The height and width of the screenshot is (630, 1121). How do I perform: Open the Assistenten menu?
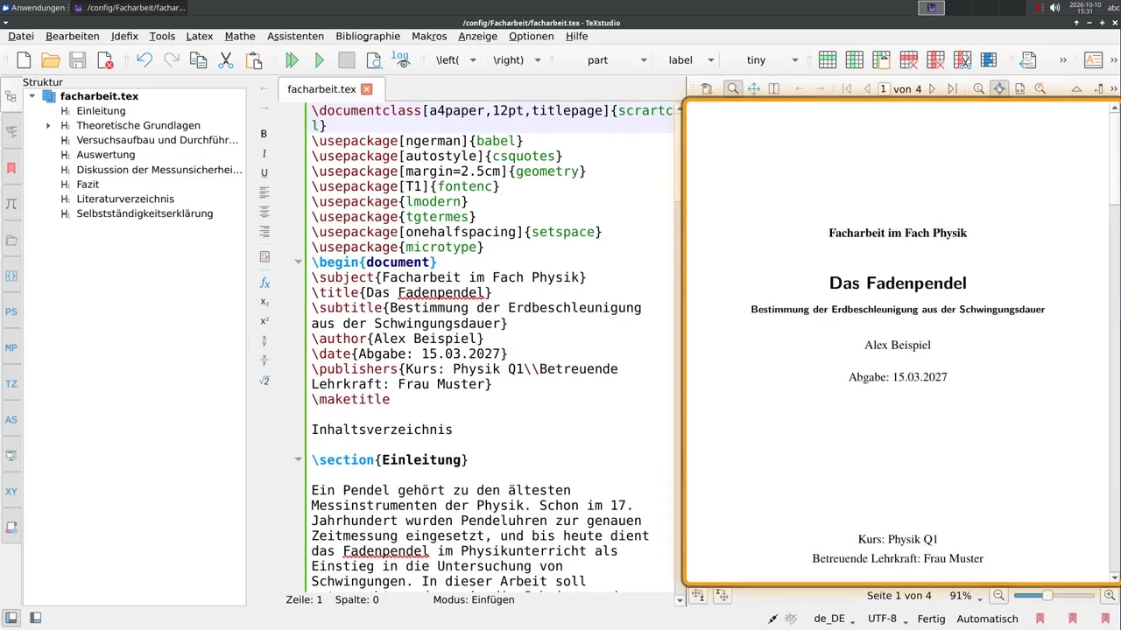(295, 36)
